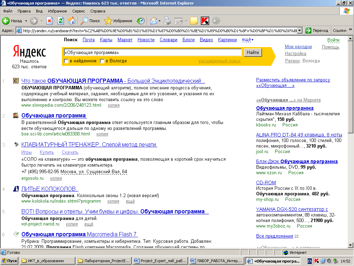This screenshot has width=354, height=266.
Task: Click the Переход (Go) button
Action: tap(317, 30)
